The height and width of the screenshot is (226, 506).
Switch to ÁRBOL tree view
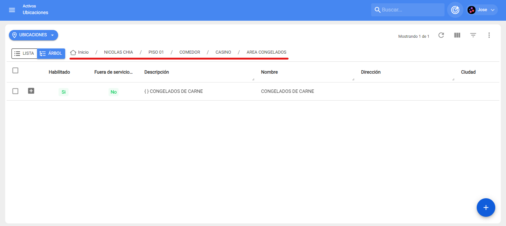tap(51, 54)
